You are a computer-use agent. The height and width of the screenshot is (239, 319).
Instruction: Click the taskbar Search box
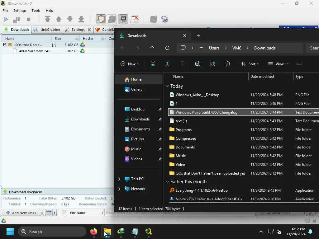click(52, 232)
